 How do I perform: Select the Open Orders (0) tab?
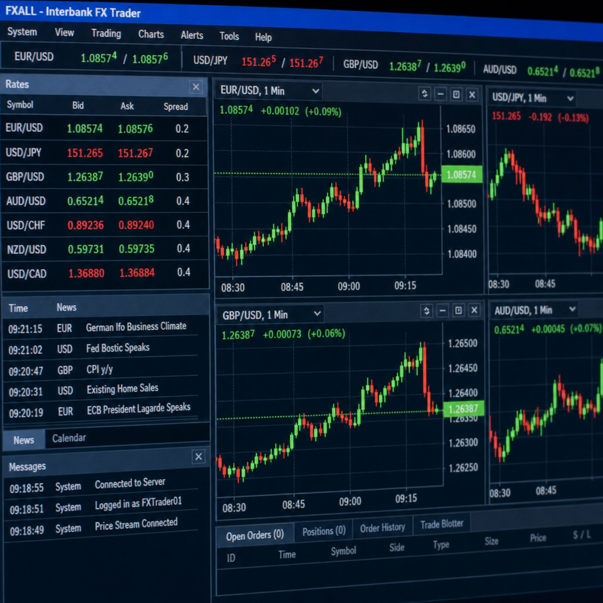[255, 535]
